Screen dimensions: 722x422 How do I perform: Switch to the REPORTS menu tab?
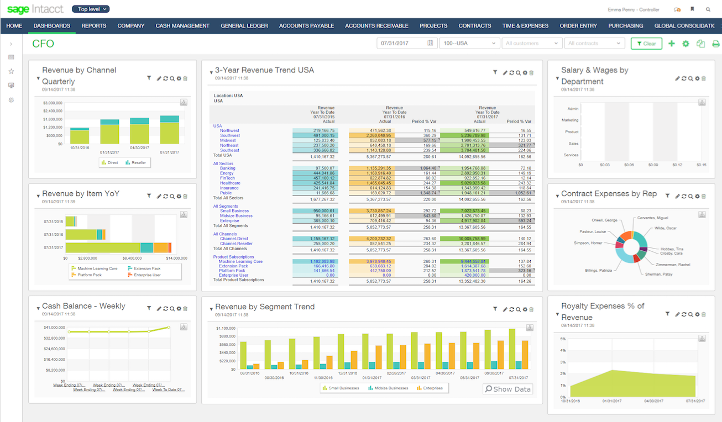tap(93, 25)
